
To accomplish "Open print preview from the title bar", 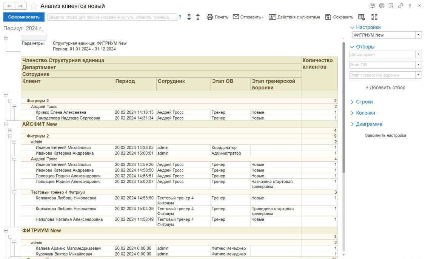I will 391,6.
